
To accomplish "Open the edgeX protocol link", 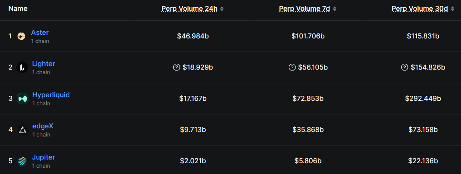I will [x=43, y=126].
